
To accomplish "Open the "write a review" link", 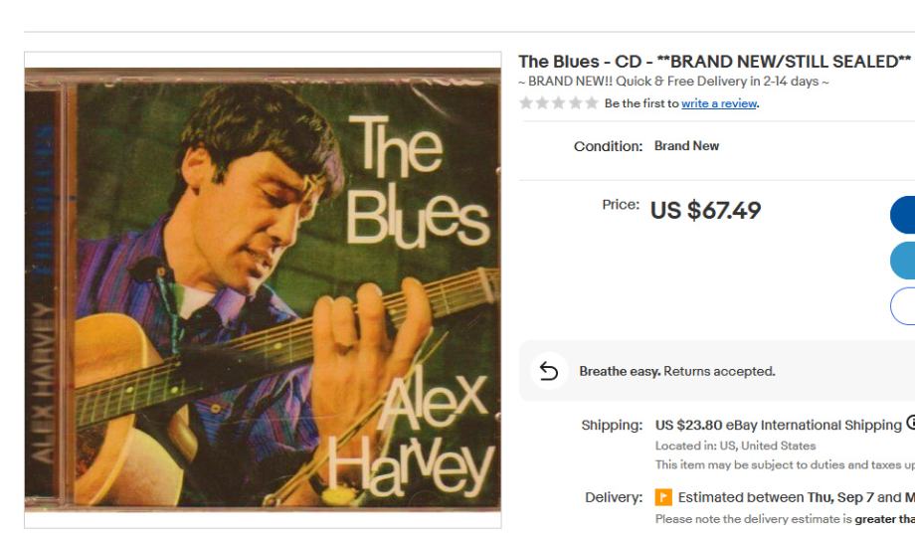I will pos(719,103).
